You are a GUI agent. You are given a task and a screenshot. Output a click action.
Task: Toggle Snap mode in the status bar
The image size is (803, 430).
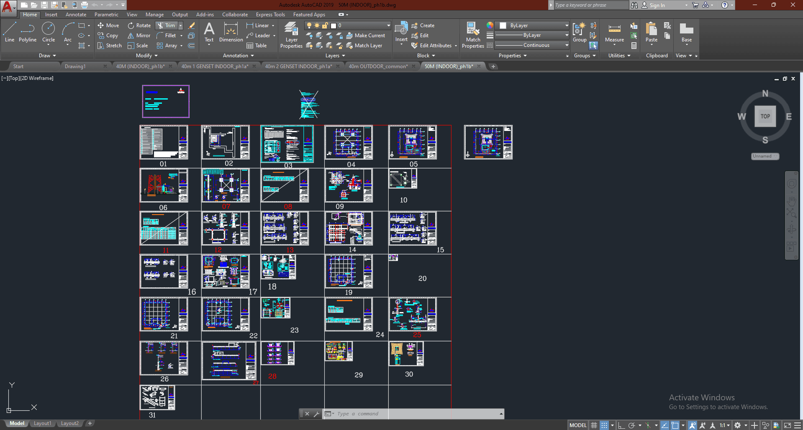(x=604, y=425)
